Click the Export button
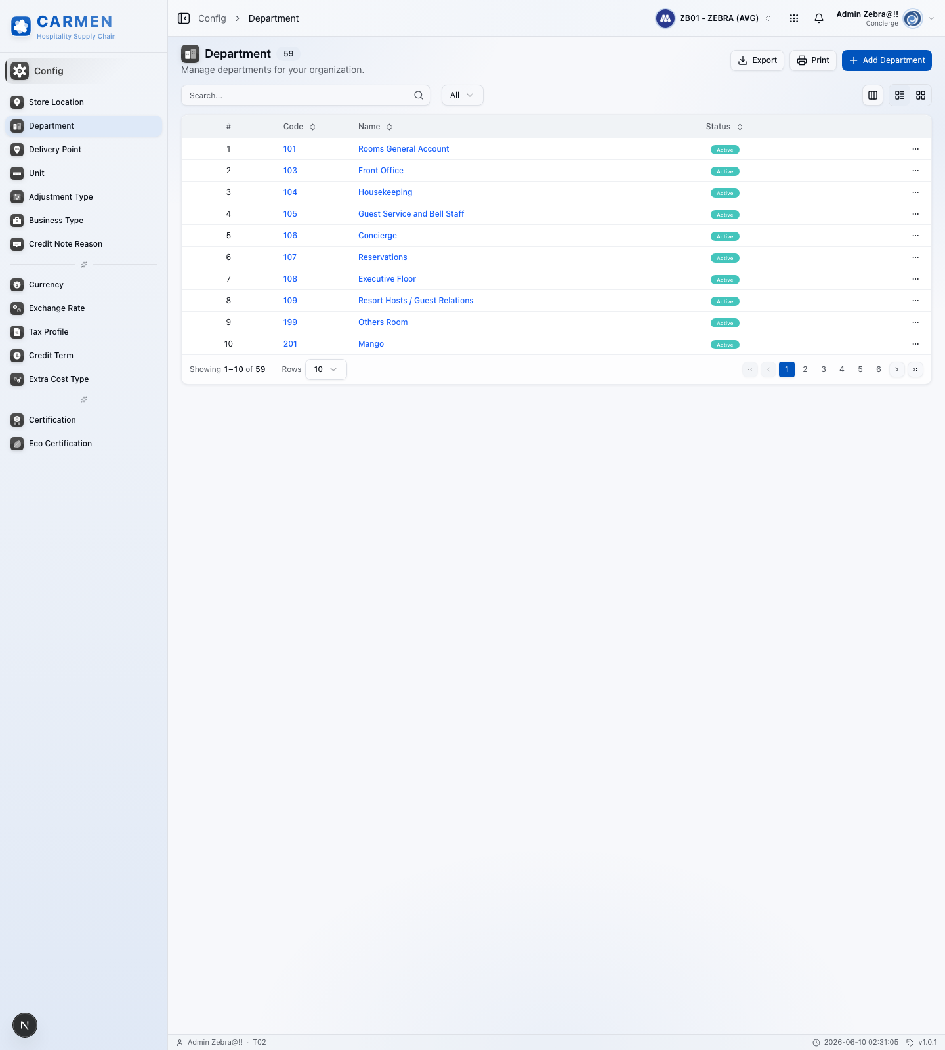945x1050 pixels. (757, 60)
